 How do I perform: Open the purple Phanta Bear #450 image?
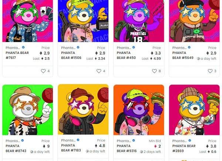pyautogui.click(x=139, y=21)
